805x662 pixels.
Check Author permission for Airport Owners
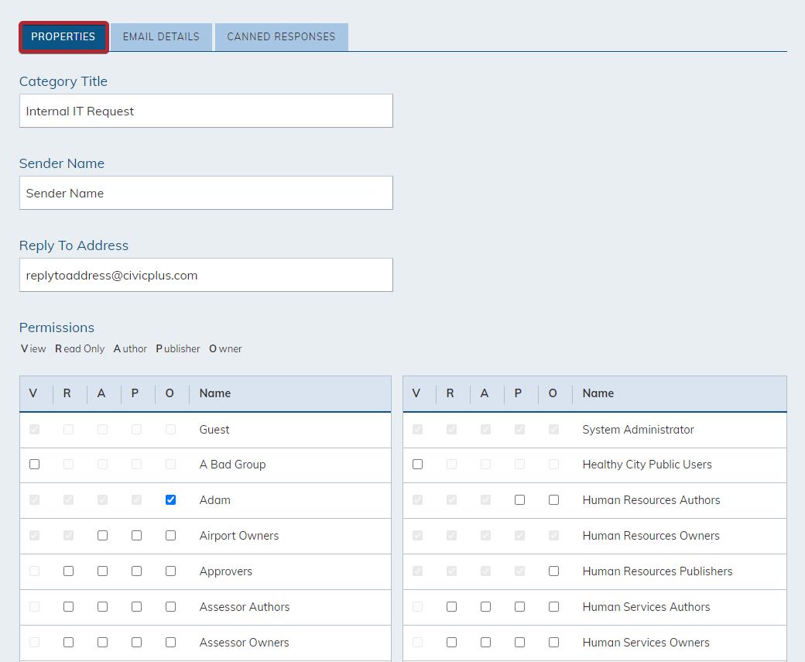pyautogui.click(x=103, y=536)
